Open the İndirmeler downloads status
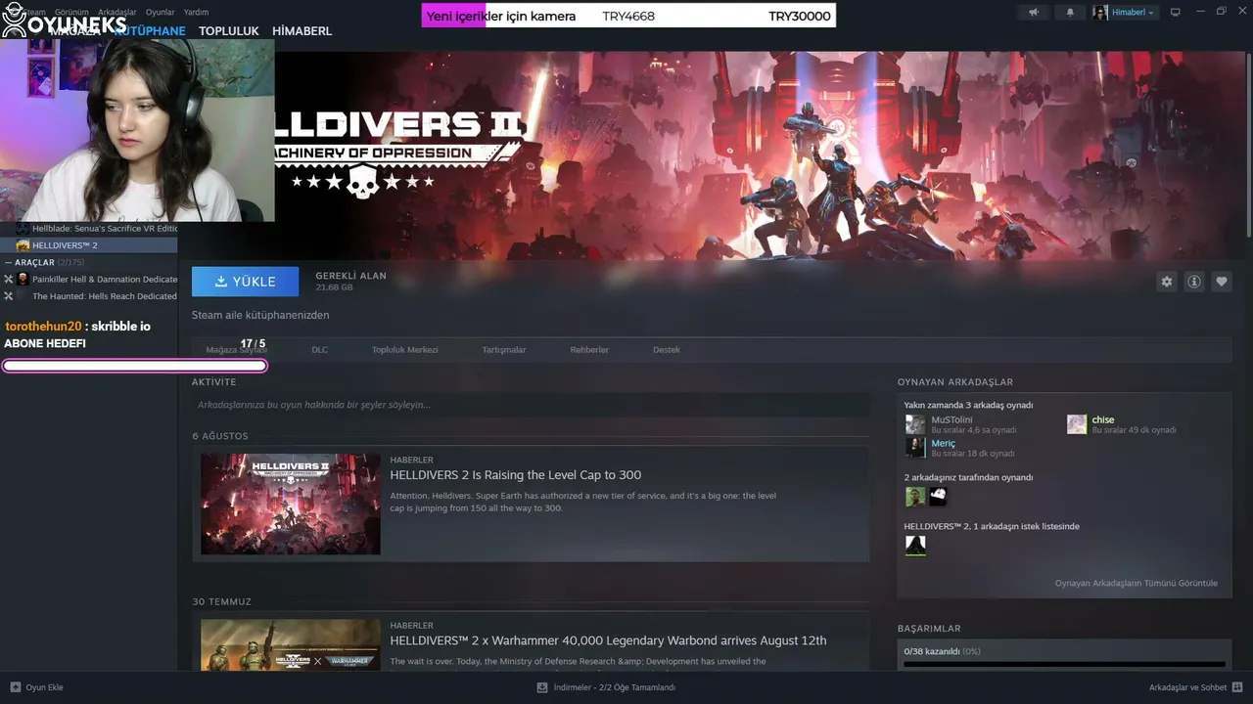The width and height of the screenshot is (1253, 704). click(615, 687)
